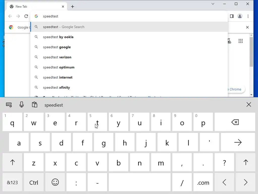Open touch keyboard settings icon
This screenshot has width=258, height=194.
click(9, 105)
